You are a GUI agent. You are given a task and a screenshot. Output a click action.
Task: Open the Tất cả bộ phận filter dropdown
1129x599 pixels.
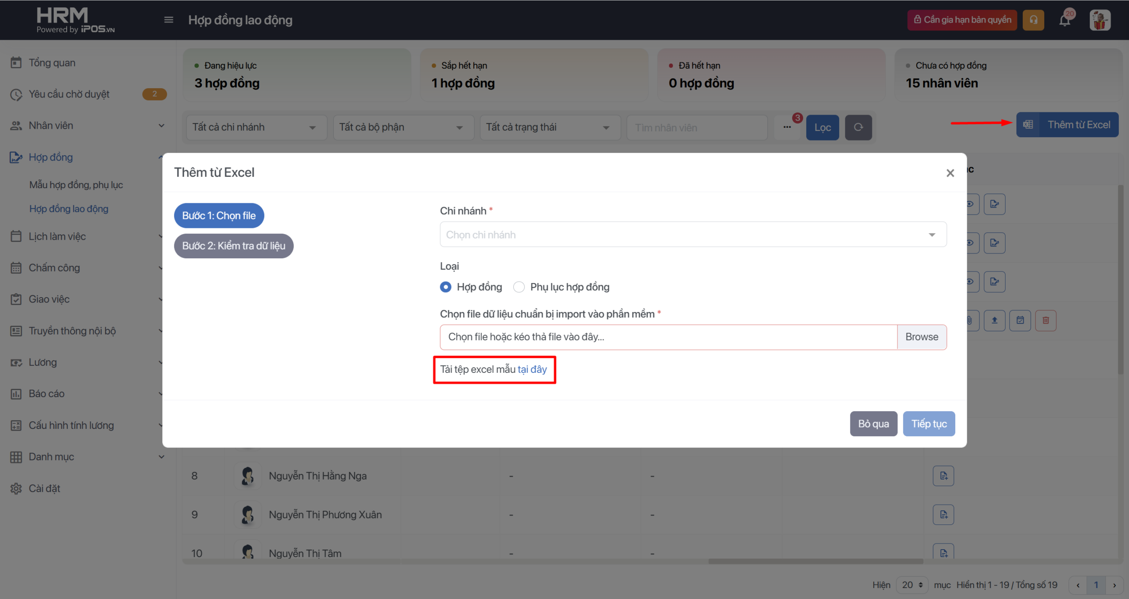[x=403, y=127]
